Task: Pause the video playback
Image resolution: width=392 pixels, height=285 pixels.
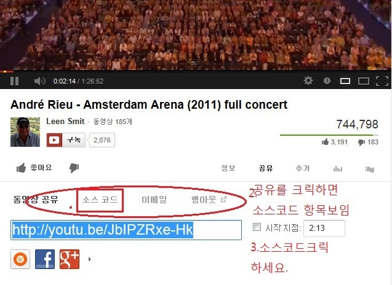Action: tap(15, 81)
